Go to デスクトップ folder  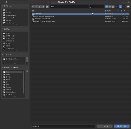point(15,36)
